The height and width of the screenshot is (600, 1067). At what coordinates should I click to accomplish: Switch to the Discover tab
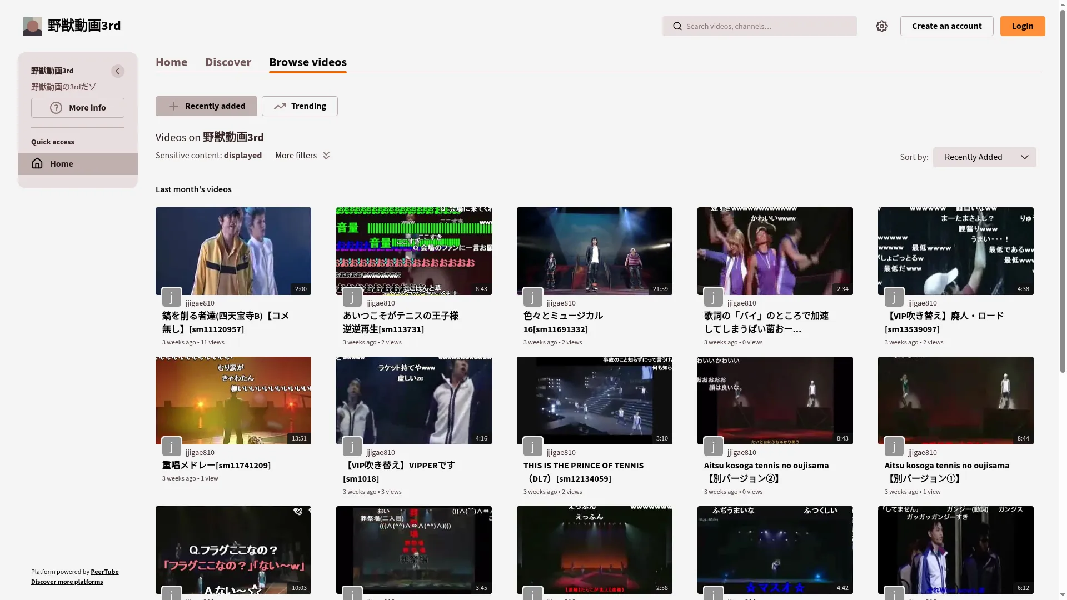point(228,62)
